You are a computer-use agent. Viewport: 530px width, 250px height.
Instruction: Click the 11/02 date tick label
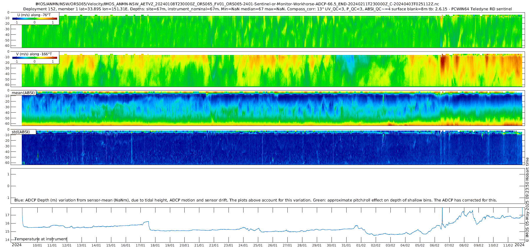pos(508,245)
